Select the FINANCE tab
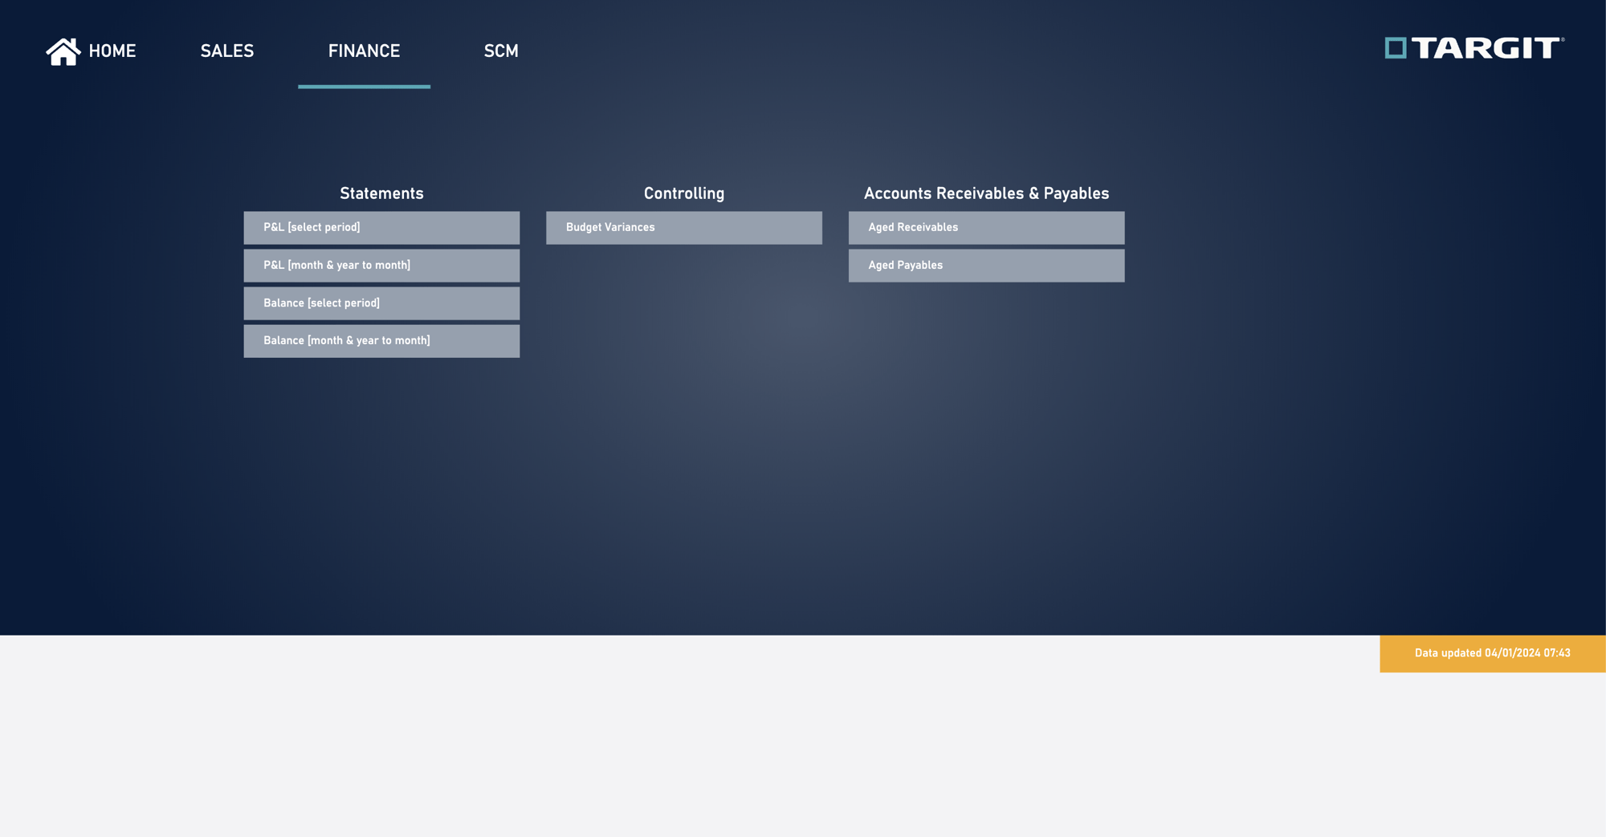Screen dimensions: 1606x837 click(364, 51)
